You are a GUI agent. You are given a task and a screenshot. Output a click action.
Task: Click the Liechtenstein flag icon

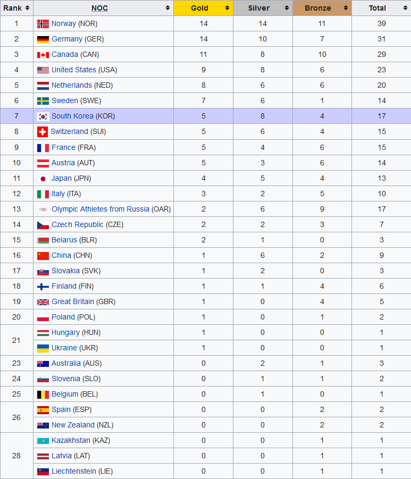(x=43, y=472)
